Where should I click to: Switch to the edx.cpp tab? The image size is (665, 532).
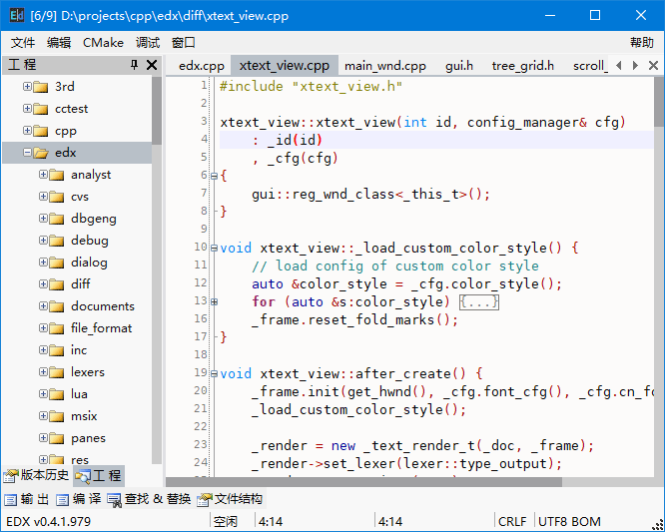[x=202, y=66]
